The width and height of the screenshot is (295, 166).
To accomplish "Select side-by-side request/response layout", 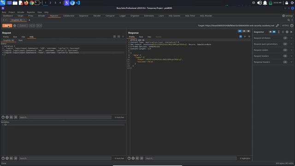I will [x=240, y=31].
